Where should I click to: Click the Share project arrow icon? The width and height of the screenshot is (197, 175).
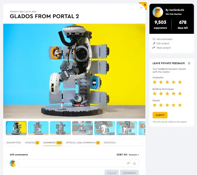point(154,48)
